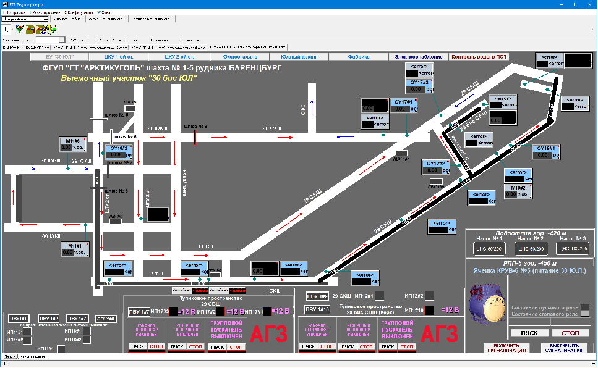Screen dimensions: 598x368
Task: Go to the Южное крыло screen
Action: (x=240, y=57)
